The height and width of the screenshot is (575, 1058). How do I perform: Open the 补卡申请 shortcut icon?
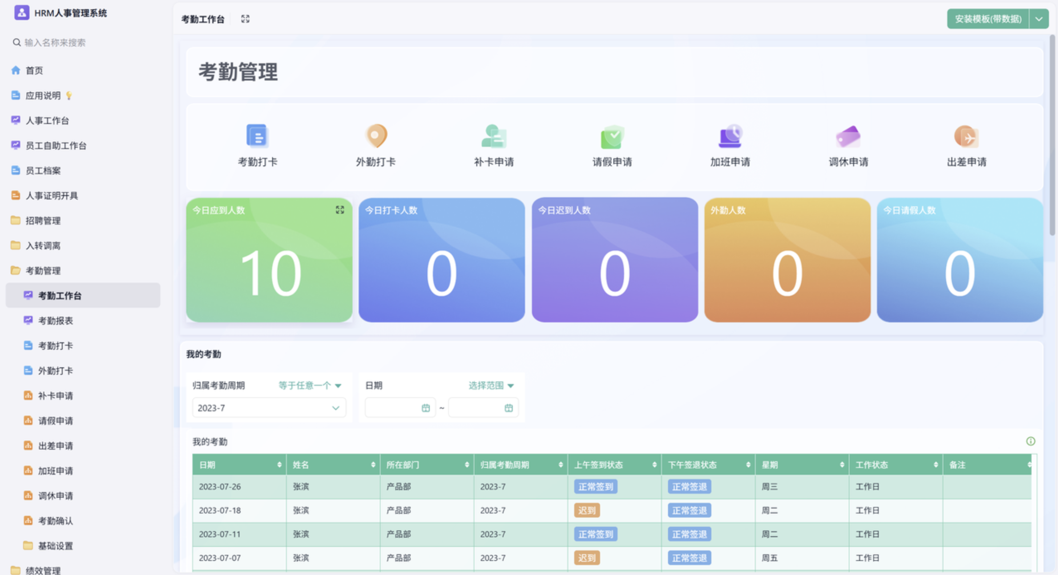[x=494, y=135]
